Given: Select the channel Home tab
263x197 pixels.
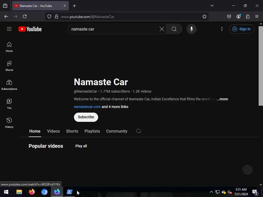Looking at the screenshot, I should click(35, 131).
